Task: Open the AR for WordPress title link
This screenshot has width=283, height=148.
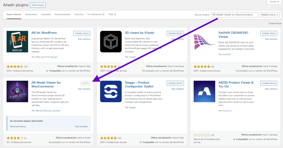Action: pos(44,33)
